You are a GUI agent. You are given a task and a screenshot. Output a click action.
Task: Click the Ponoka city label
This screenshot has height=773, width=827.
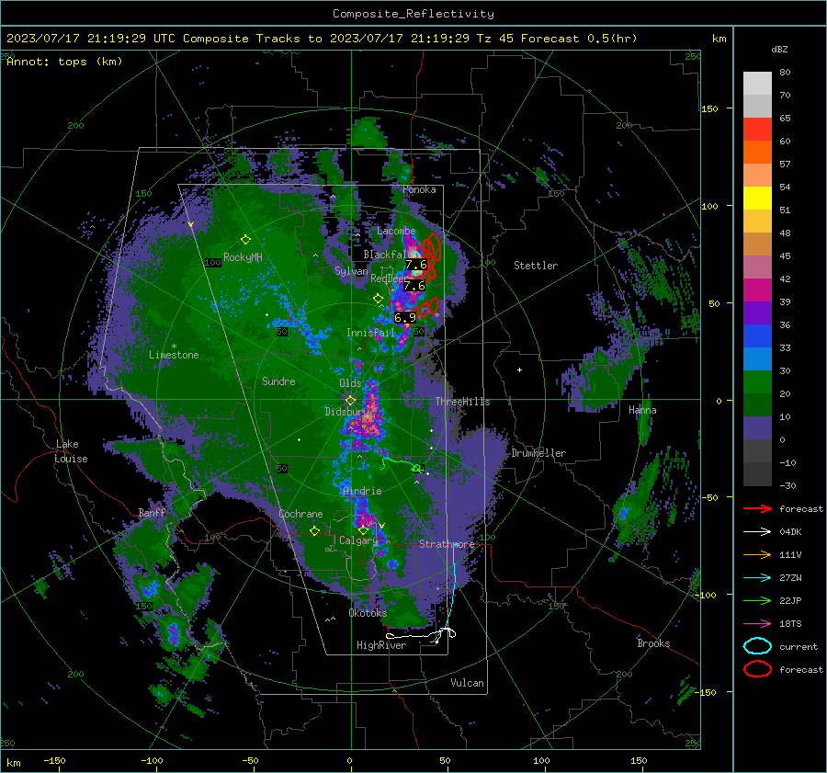[x=419, y=189]
